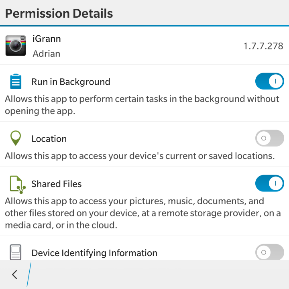Click the Location description text
This screenshot has height=289, width=289.
140,156
